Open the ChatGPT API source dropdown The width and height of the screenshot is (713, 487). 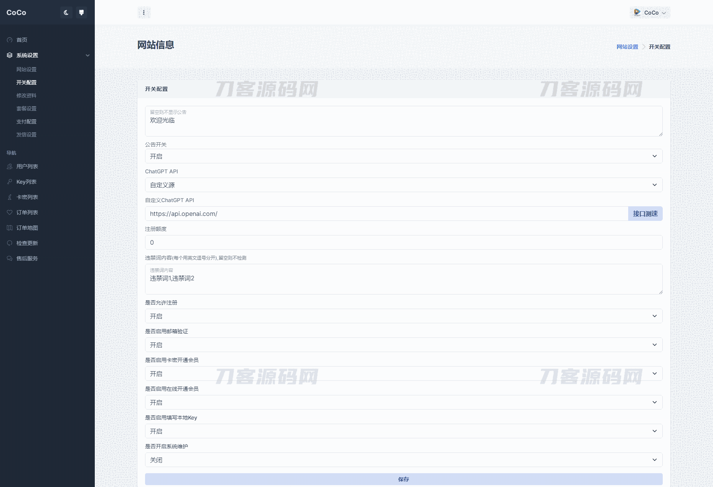[x=404, y=185]
